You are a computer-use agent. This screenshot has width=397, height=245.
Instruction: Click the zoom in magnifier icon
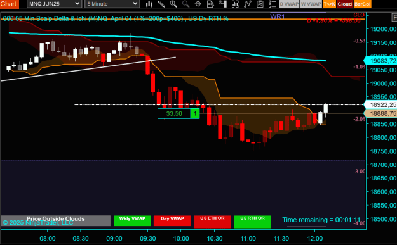[x=173, y=4]
